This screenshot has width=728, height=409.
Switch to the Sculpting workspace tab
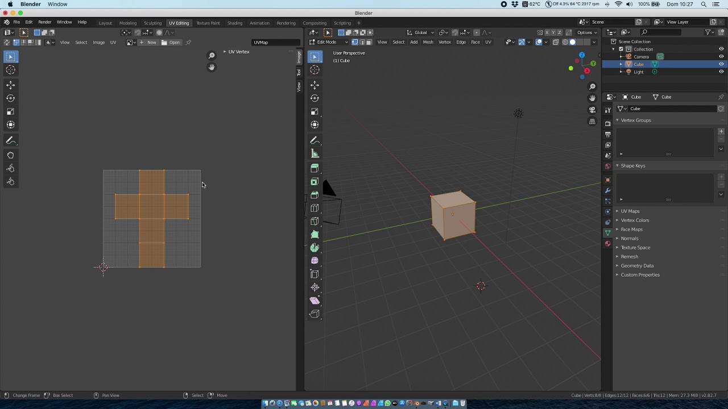pyautogui.click(x=152, y=23)
